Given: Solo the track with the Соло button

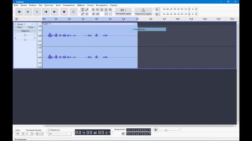Looking at the screenshot, I should (x=31, y=27).
